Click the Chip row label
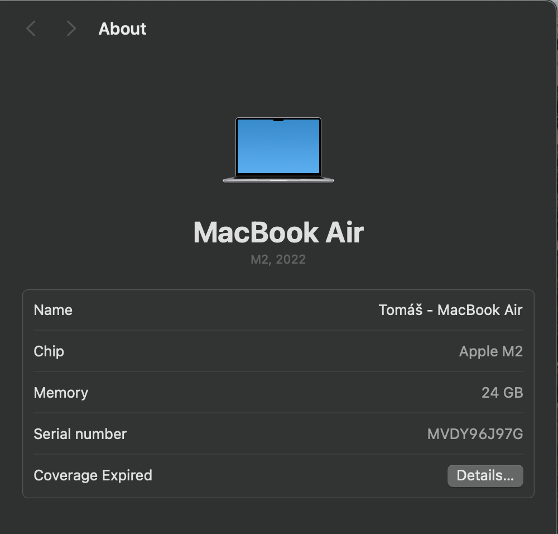Image resolution: width=558 pixels, height=534 pixels. 49,351
